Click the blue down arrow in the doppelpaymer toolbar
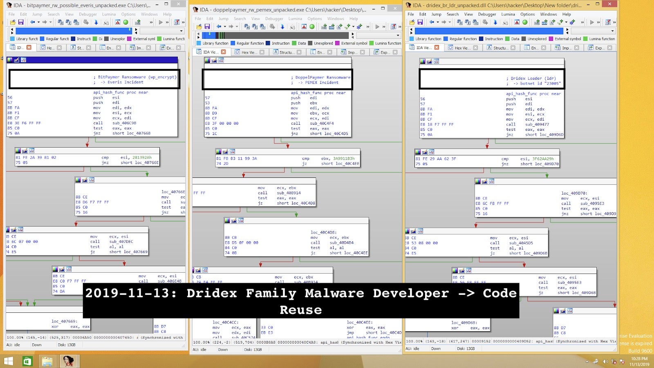Image resolution: width=654 pixels, height=368 pixels. pos(282,27)
